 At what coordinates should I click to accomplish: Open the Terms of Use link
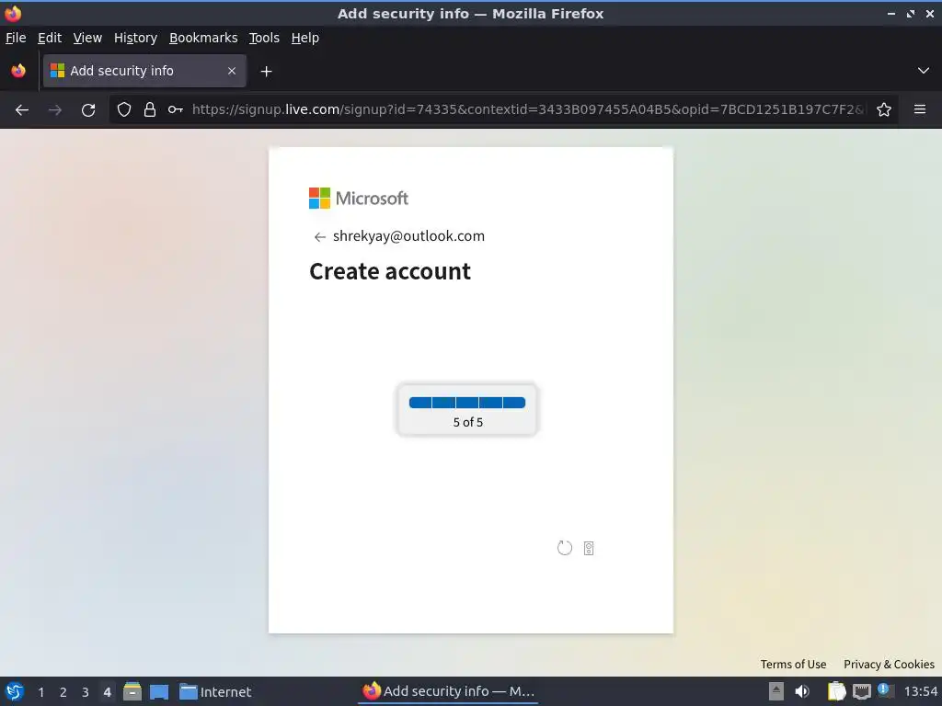(x=793, y=664)
